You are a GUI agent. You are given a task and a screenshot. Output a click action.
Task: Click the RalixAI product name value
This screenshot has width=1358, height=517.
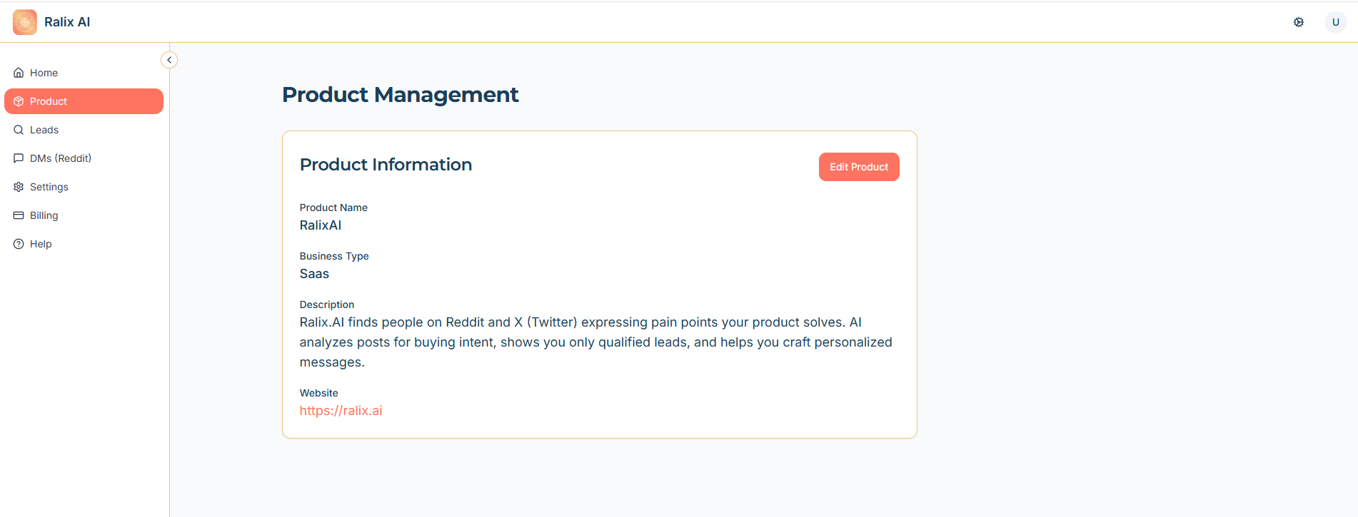click(x=321, y=225)
